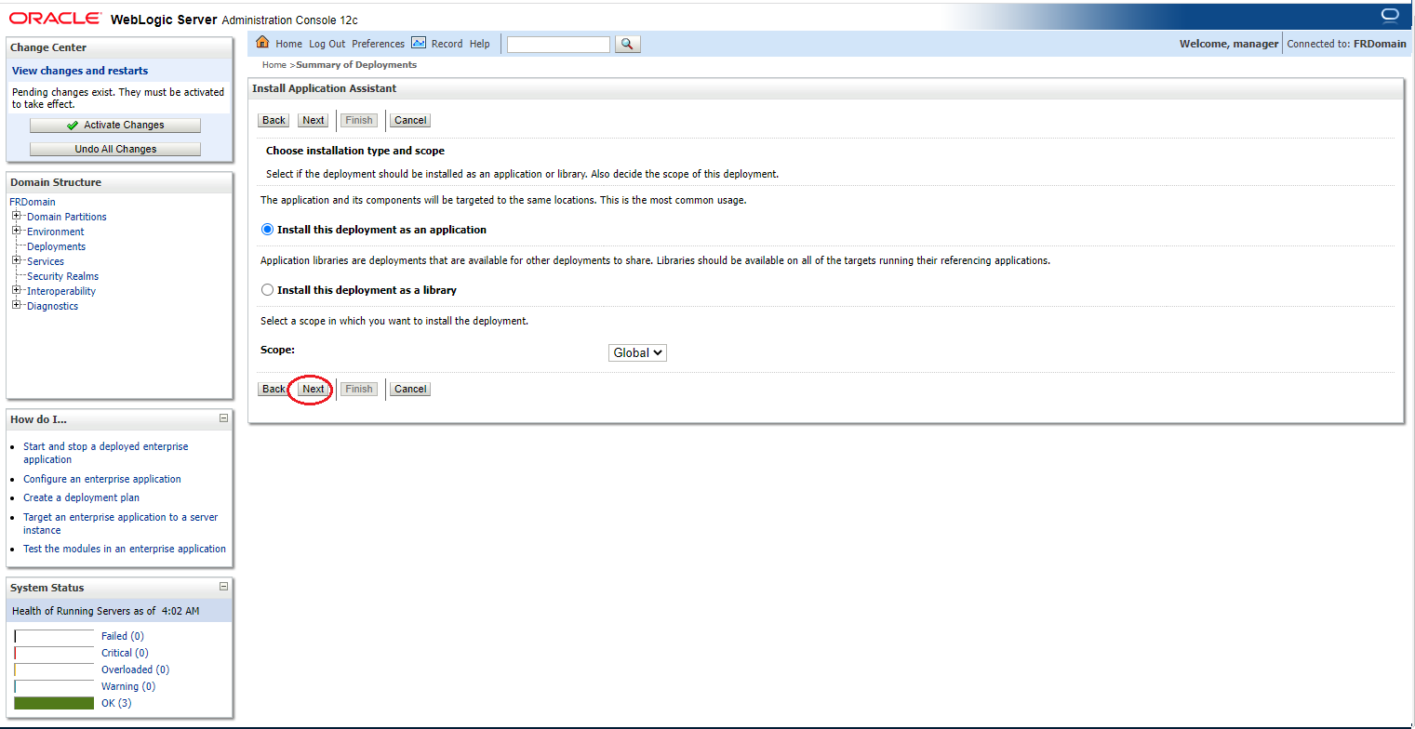Click the Warning (0) status link
The height and width of the screenshot is (729, 1415).
[x=128, y=686]
